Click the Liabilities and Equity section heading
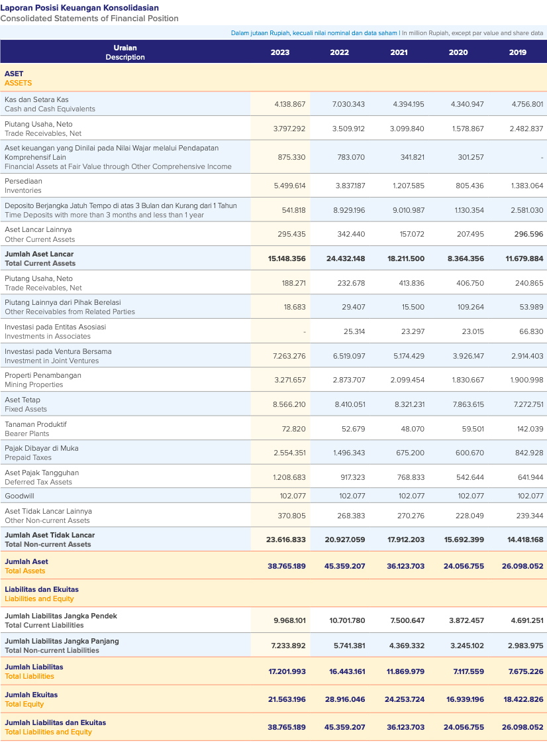 point(42,594)
